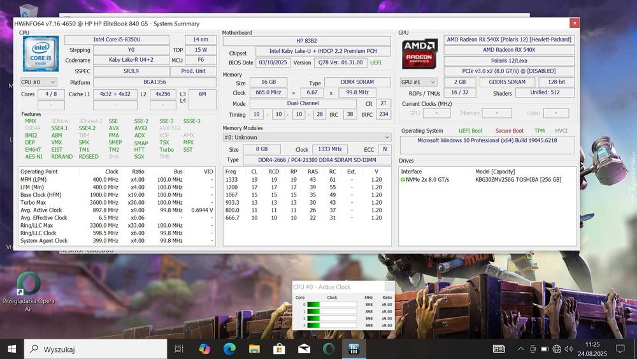Click the DDR4-2666 / PC4-21300 module type
Viewport: 637px width, 359px height.
click(317, 160)
